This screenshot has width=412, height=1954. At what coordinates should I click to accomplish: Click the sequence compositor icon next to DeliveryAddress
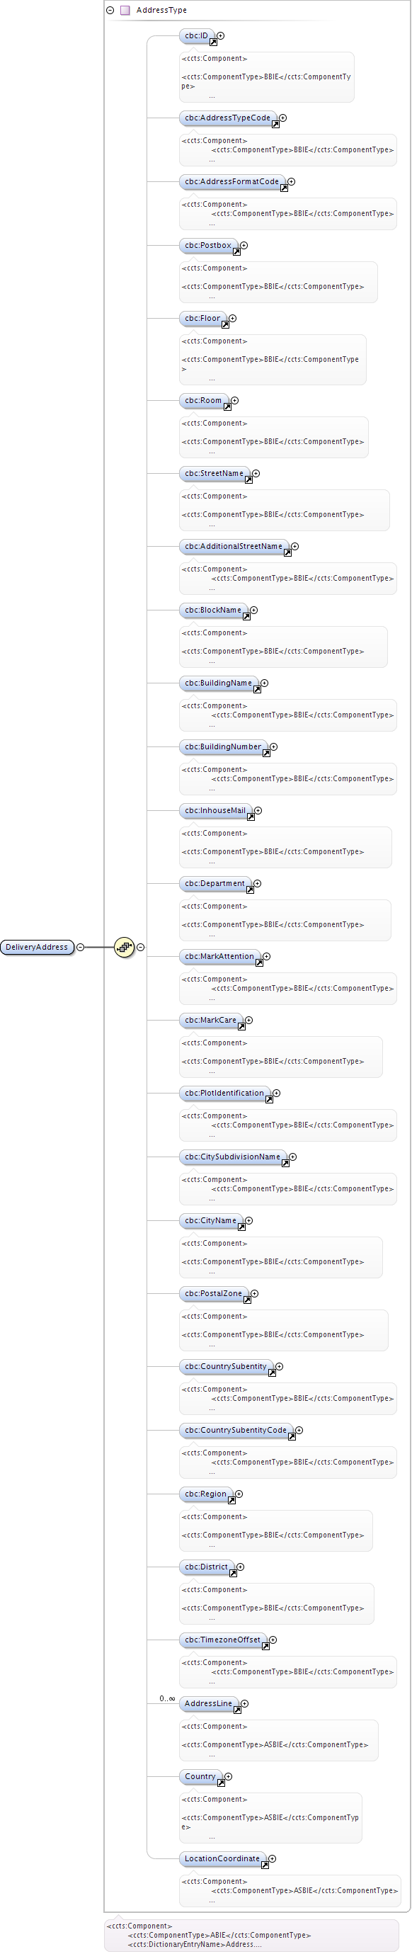(x=124, y=947)
